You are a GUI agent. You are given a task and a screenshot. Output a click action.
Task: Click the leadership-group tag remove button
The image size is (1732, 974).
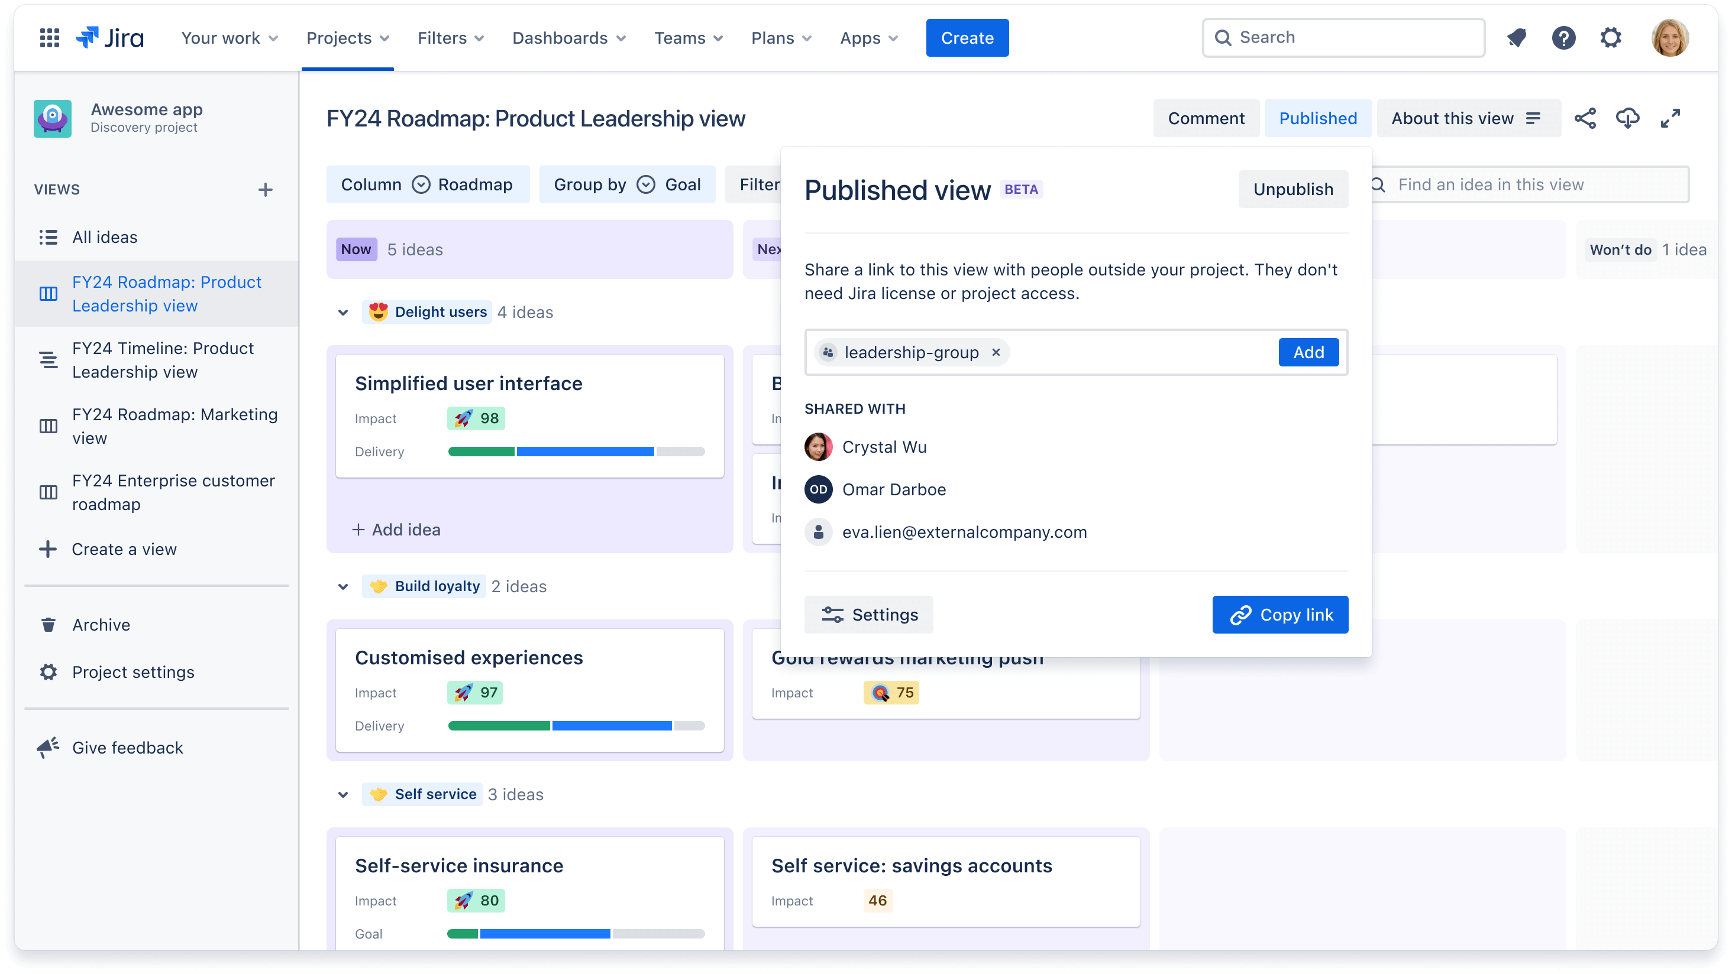coord(997,352)
